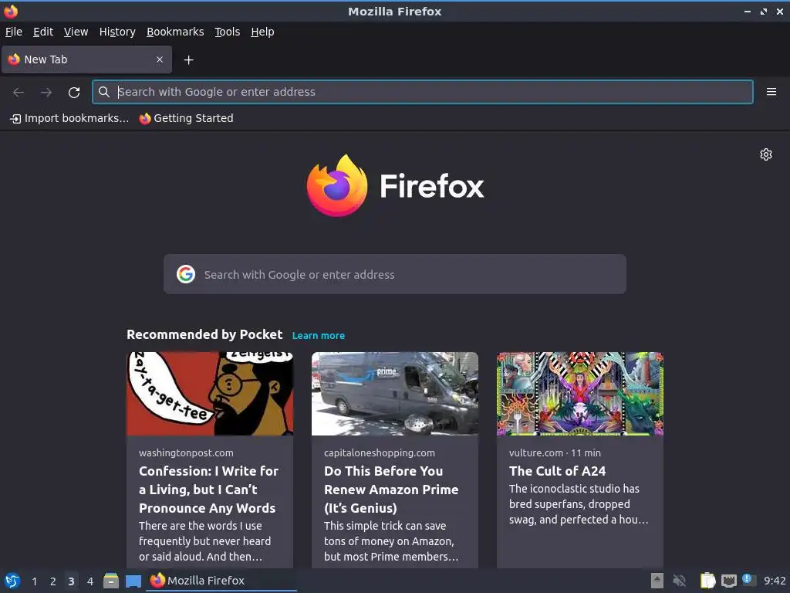Open the Amazon Prime van thumbnail
This screenshot has height=593, width=790.
[394, 394]
